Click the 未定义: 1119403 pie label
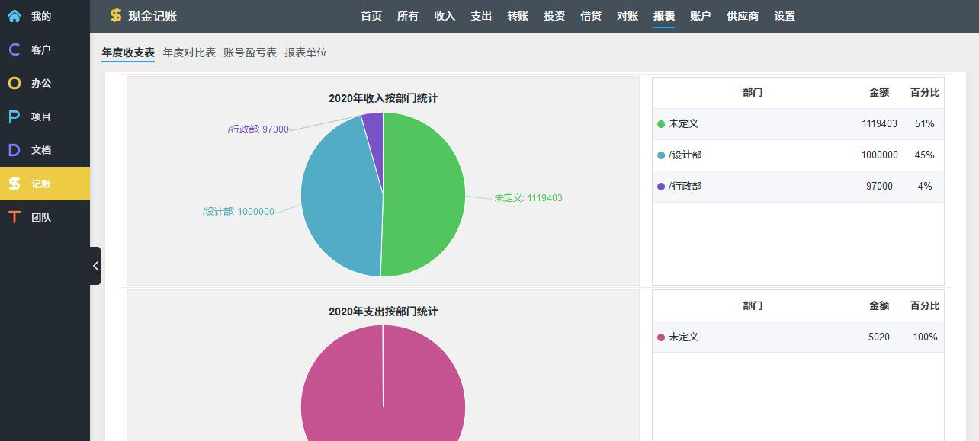 click(x=528, y=198)
